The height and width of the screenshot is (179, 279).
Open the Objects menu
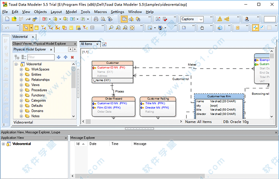40,12
